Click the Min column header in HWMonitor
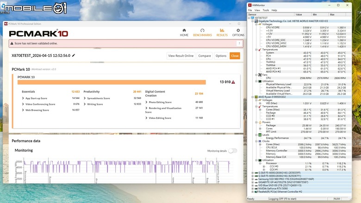This screenshot has height=203, width=361. pos(320,14)
